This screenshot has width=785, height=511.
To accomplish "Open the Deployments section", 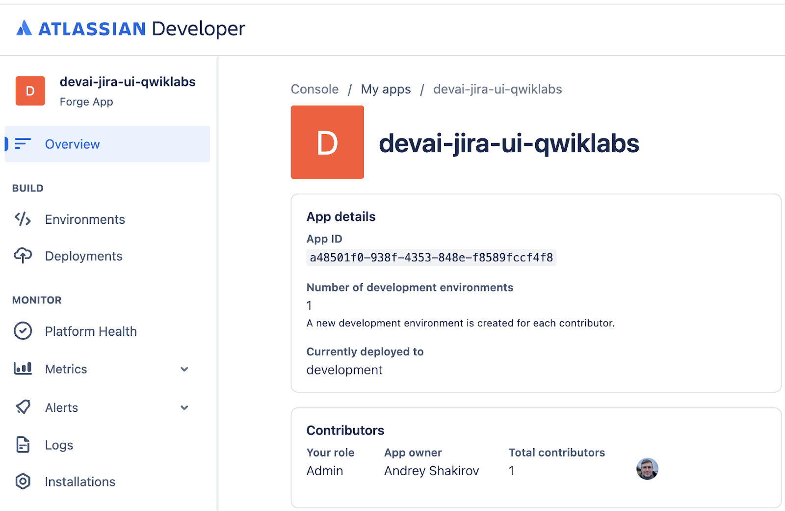I will pyautogui.click(x=83, y=256).
